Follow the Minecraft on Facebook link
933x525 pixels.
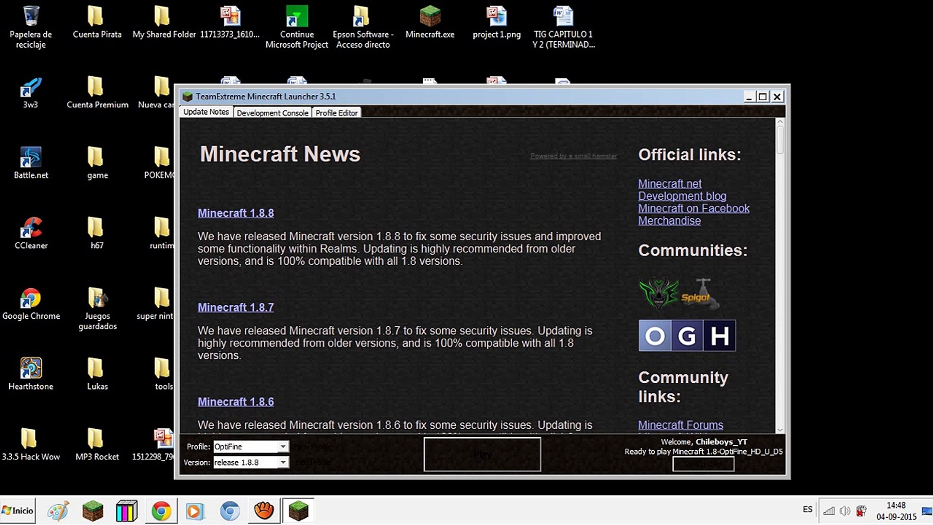point(693,208)
